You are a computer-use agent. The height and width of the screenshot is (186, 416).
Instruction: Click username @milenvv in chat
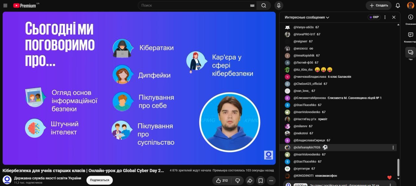pos(300,126)
